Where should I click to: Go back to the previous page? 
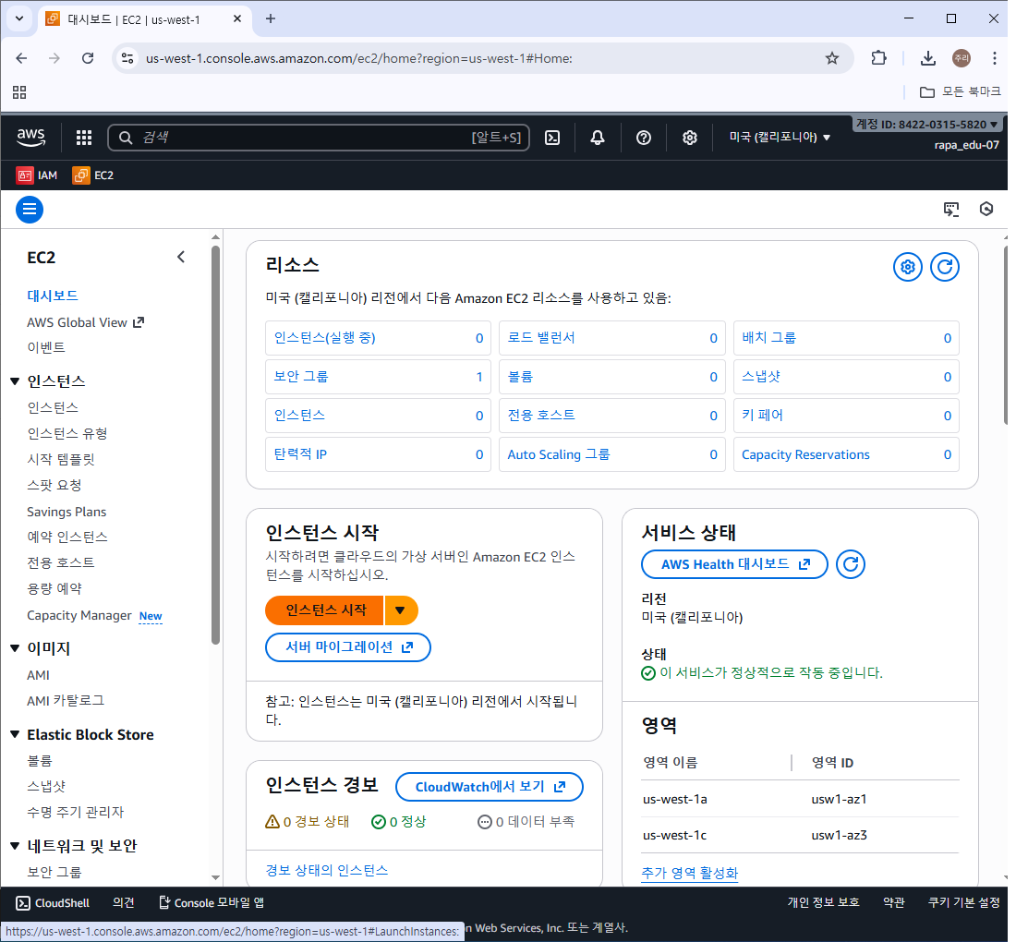21,58
